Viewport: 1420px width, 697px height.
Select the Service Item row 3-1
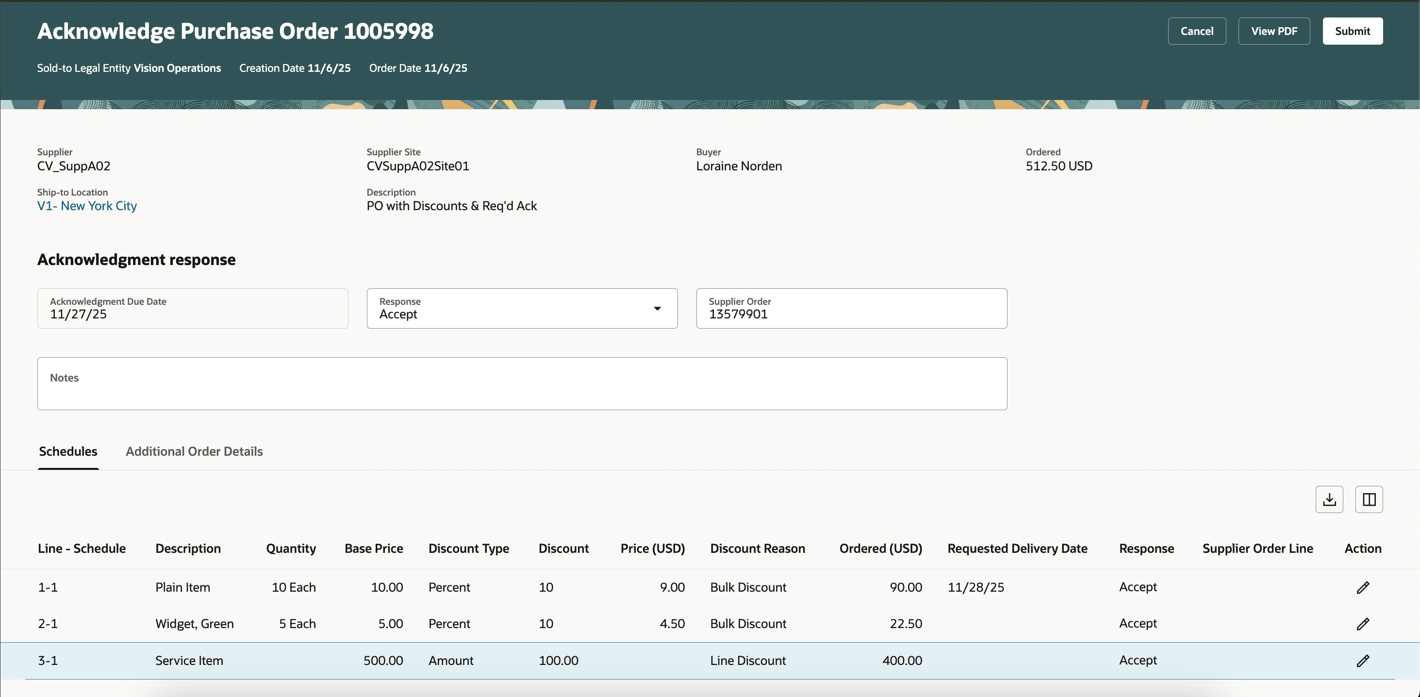[48, 661]
